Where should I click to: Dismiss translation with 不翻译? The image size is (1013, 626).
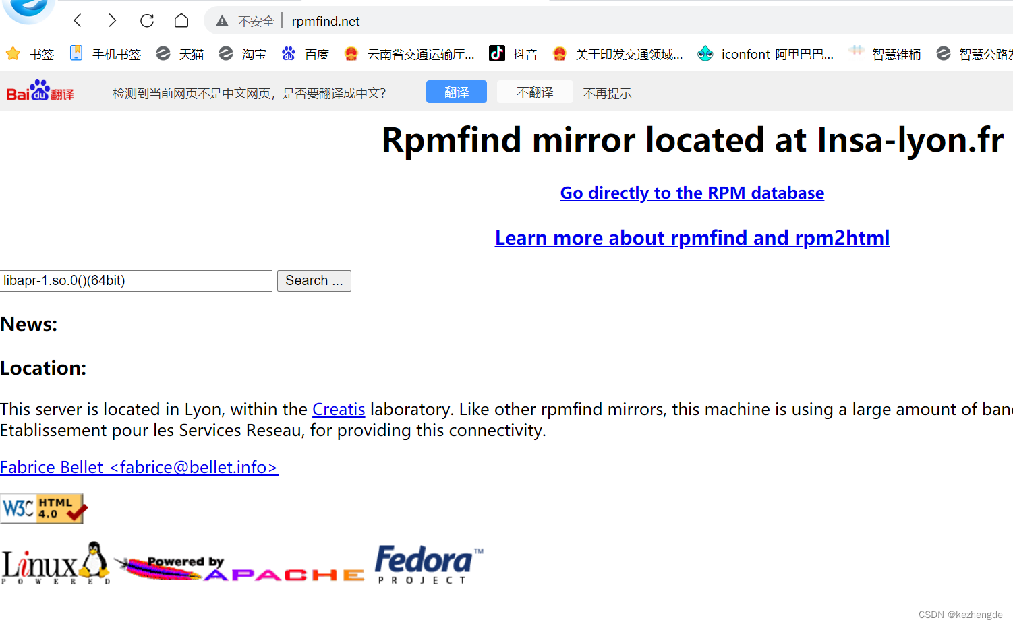535,92
